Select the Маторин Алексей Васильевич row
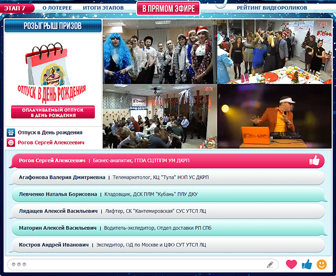 [x=169, y=228]
